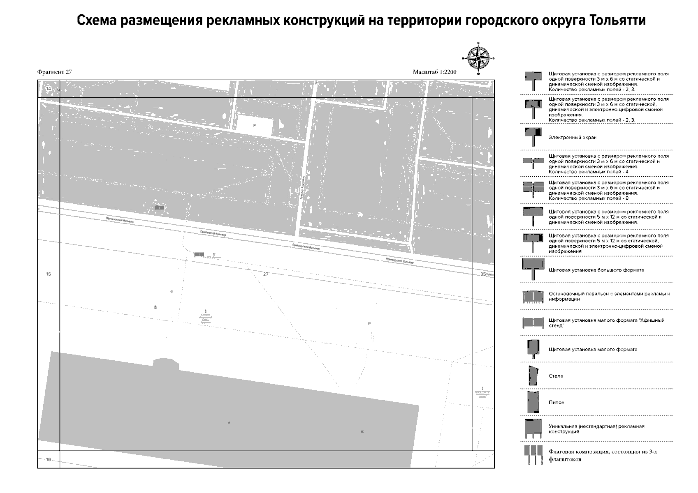698x493 pixels.
Task: Click the scheme title heading
Action: click(x=349, y=19)
